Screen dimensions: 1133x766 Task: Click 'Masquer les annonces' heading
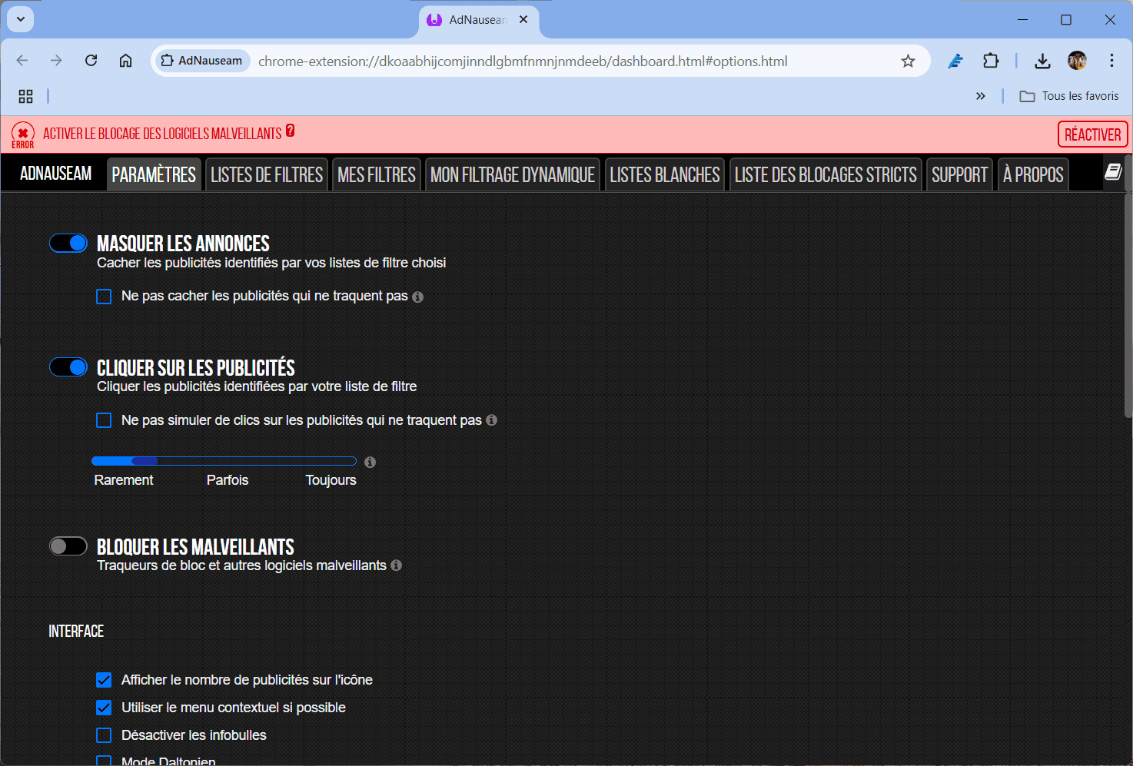183,244
